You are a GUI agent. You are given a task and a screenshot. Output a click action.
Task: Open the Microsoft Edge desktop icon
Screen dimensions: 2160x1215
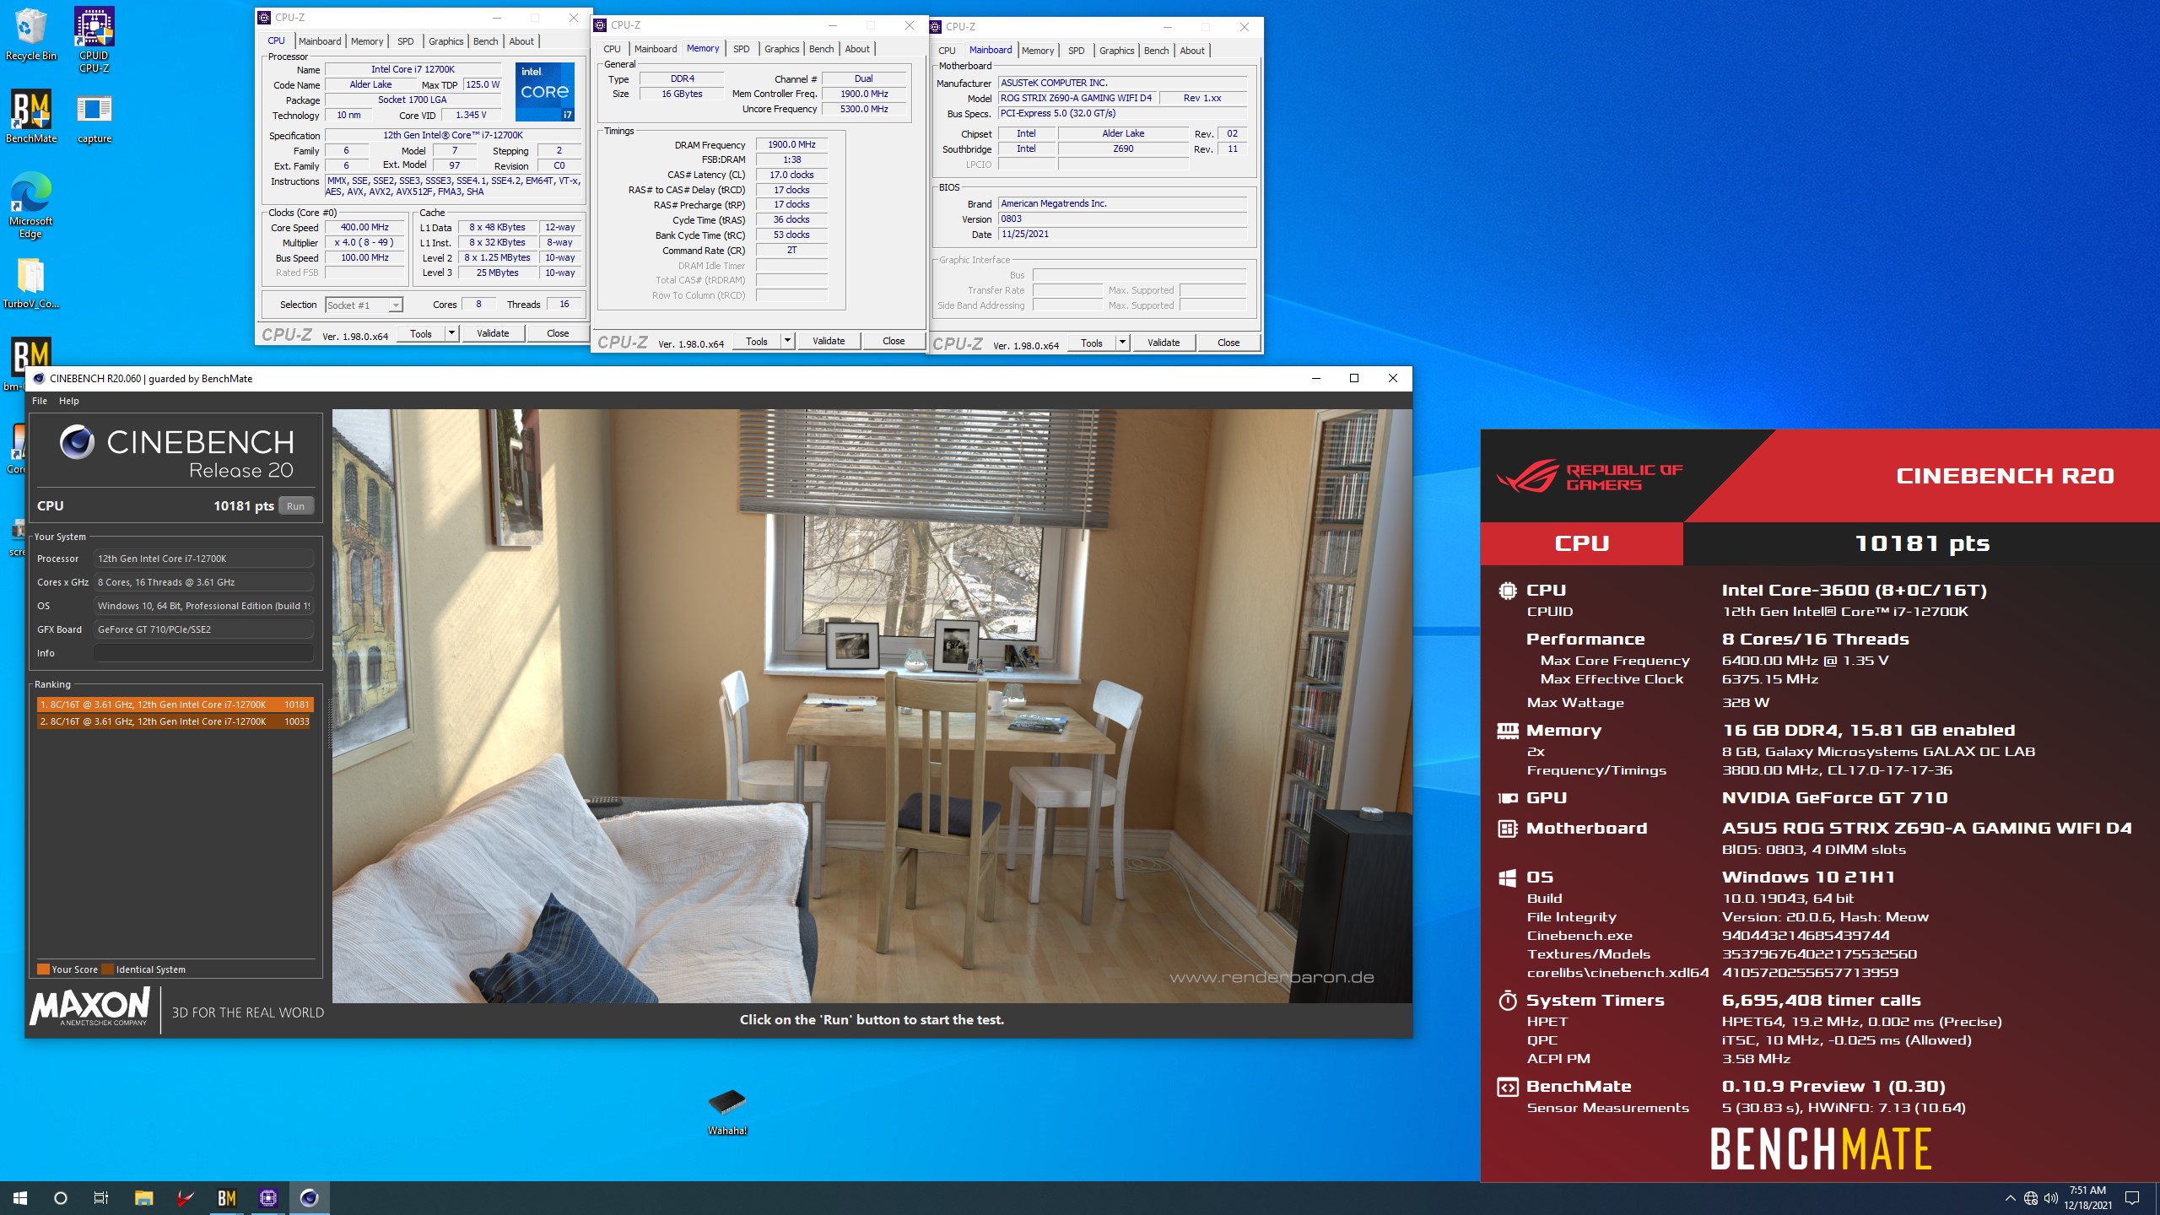pyautogui.click(x=31, y=205)
